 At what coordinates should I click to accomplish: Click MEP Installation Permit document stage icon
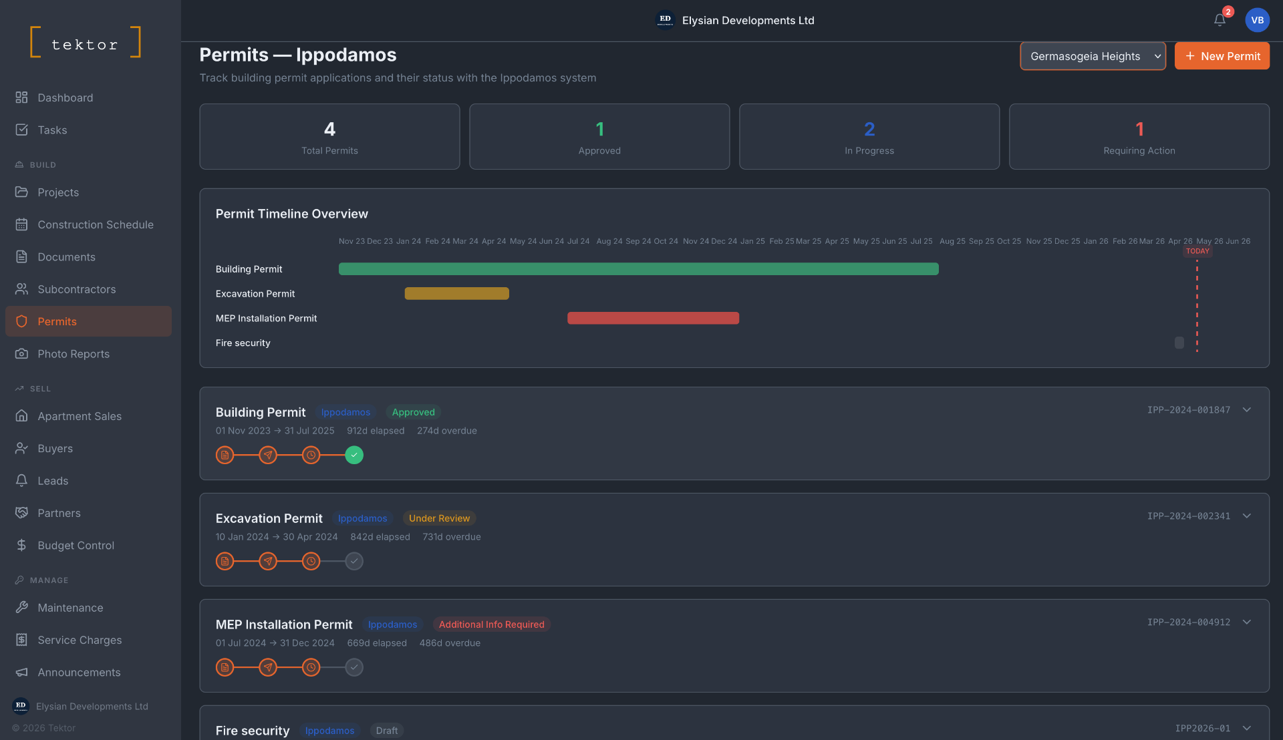tap(225, 667)
